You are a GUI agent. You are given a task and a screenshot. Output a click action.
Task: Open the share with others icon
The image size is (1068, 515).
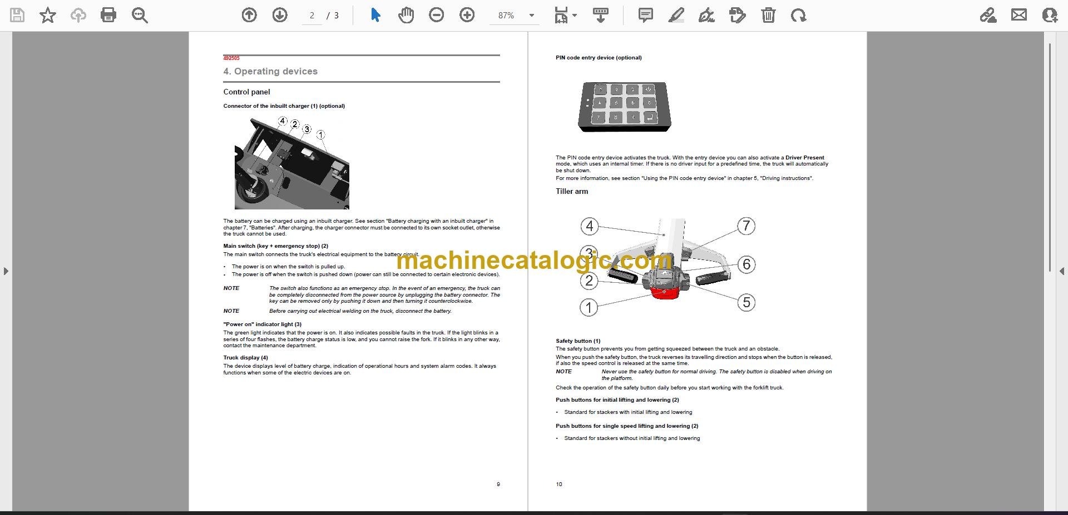1050,15
